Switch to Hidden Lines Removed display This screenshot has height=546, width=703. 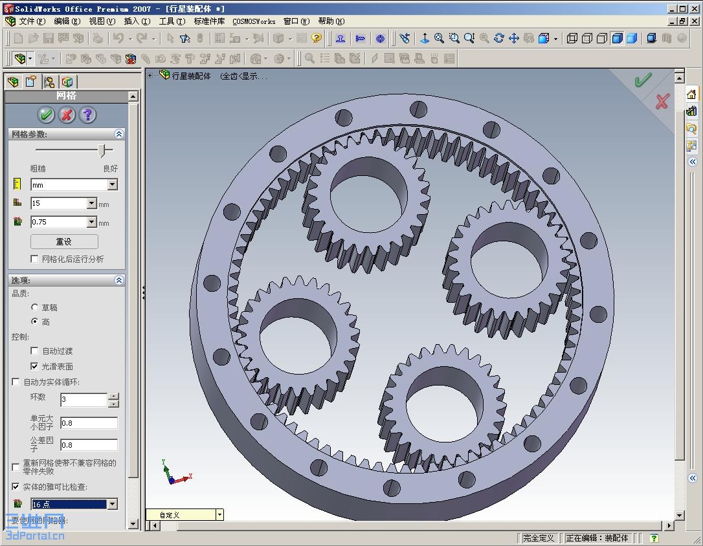tap(601, 39)
